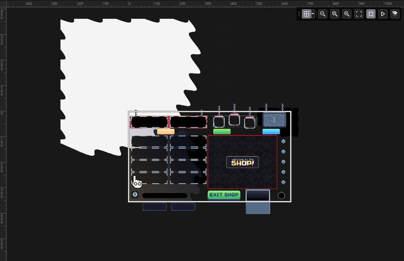
Task: Open the dropdown arrow beside the grid icon
Action: click(312, 13)
